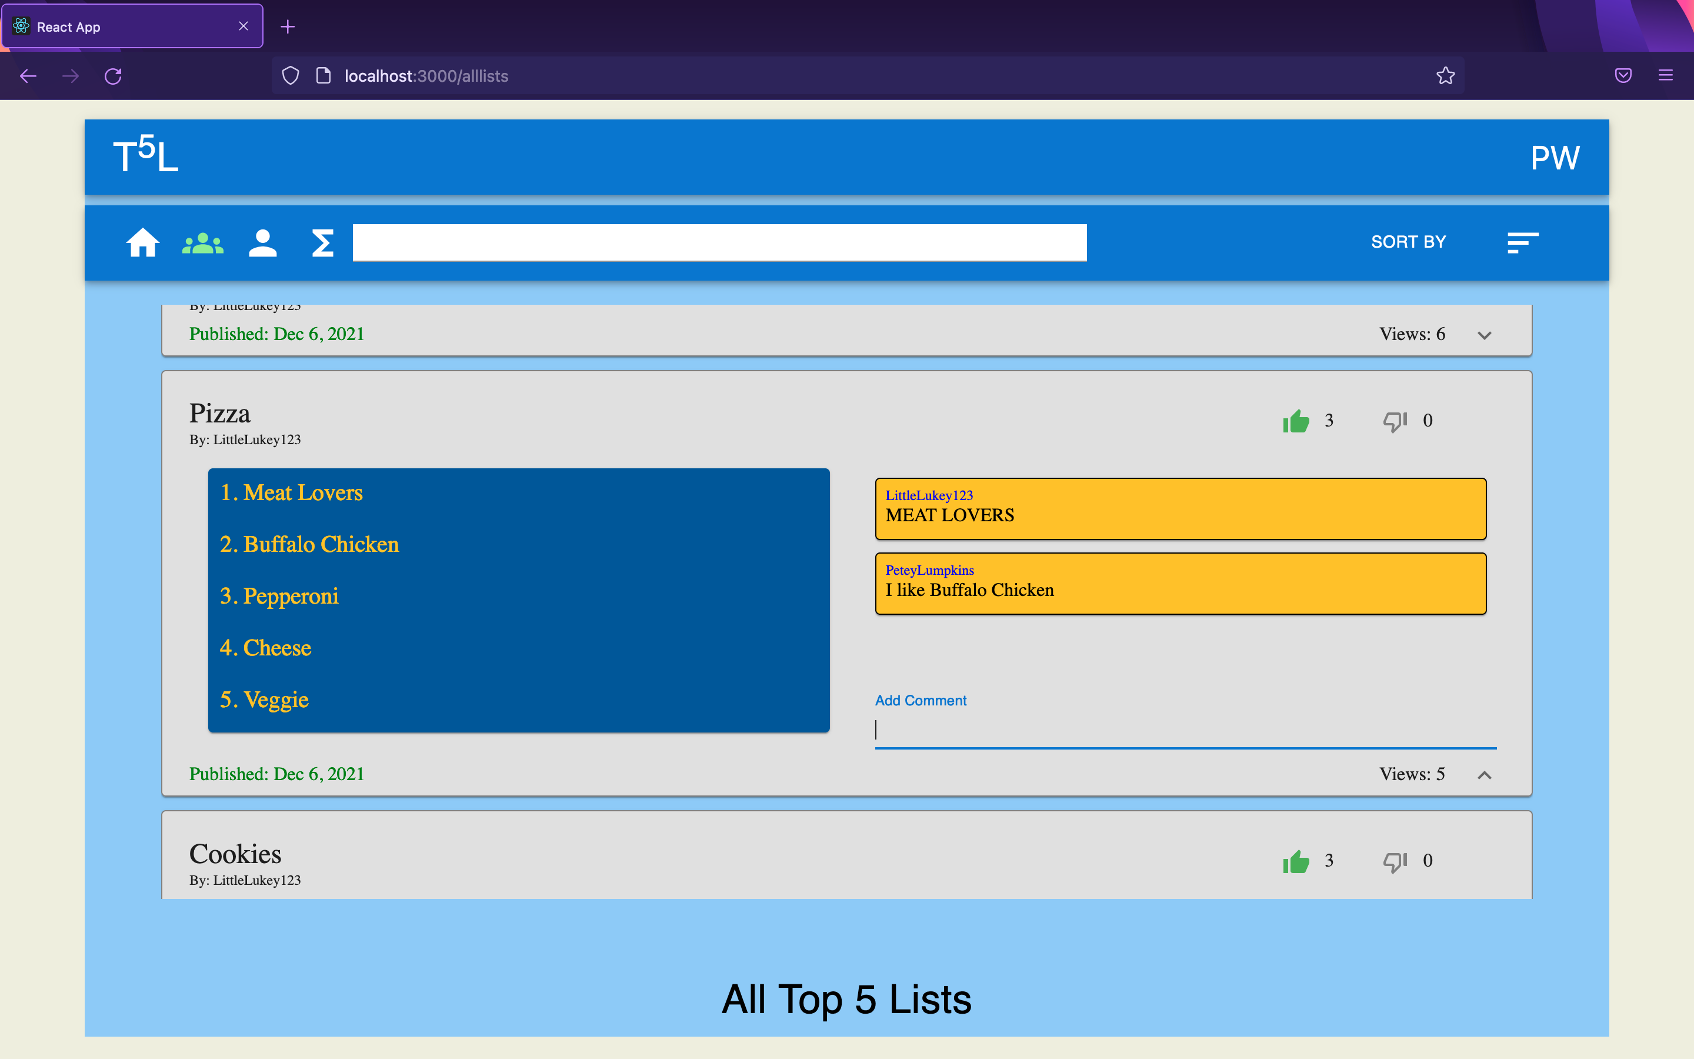This screenshot has width=1694, height=1059.
Task: Focus the search bar field
Action: click(719, 242)
